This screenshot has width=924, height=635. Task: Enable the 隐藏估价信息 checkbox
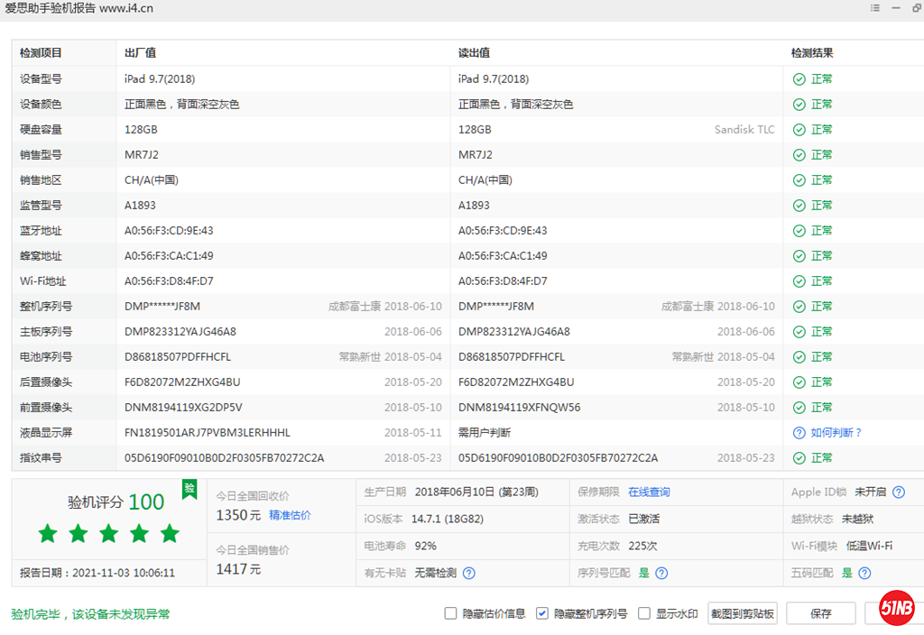coord(451,613)
